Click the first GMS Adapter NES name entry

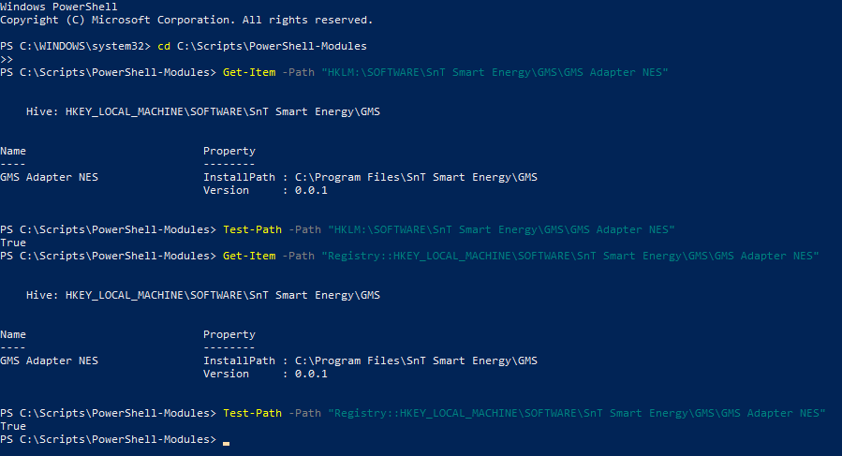pyautogui.click(x=49, y=177)
